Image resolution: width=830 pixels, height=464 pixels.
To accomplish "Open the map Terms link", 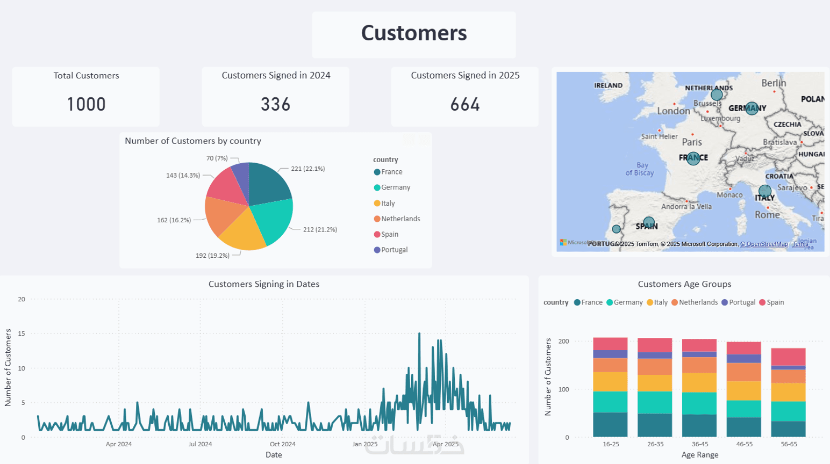I will point(800,244).
